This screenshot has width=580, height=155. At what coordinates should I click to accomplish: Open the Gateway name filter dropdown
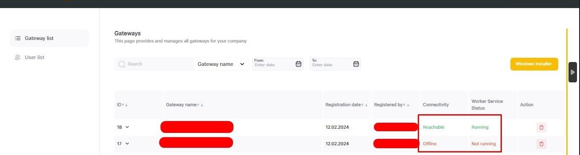coord(221,64)
